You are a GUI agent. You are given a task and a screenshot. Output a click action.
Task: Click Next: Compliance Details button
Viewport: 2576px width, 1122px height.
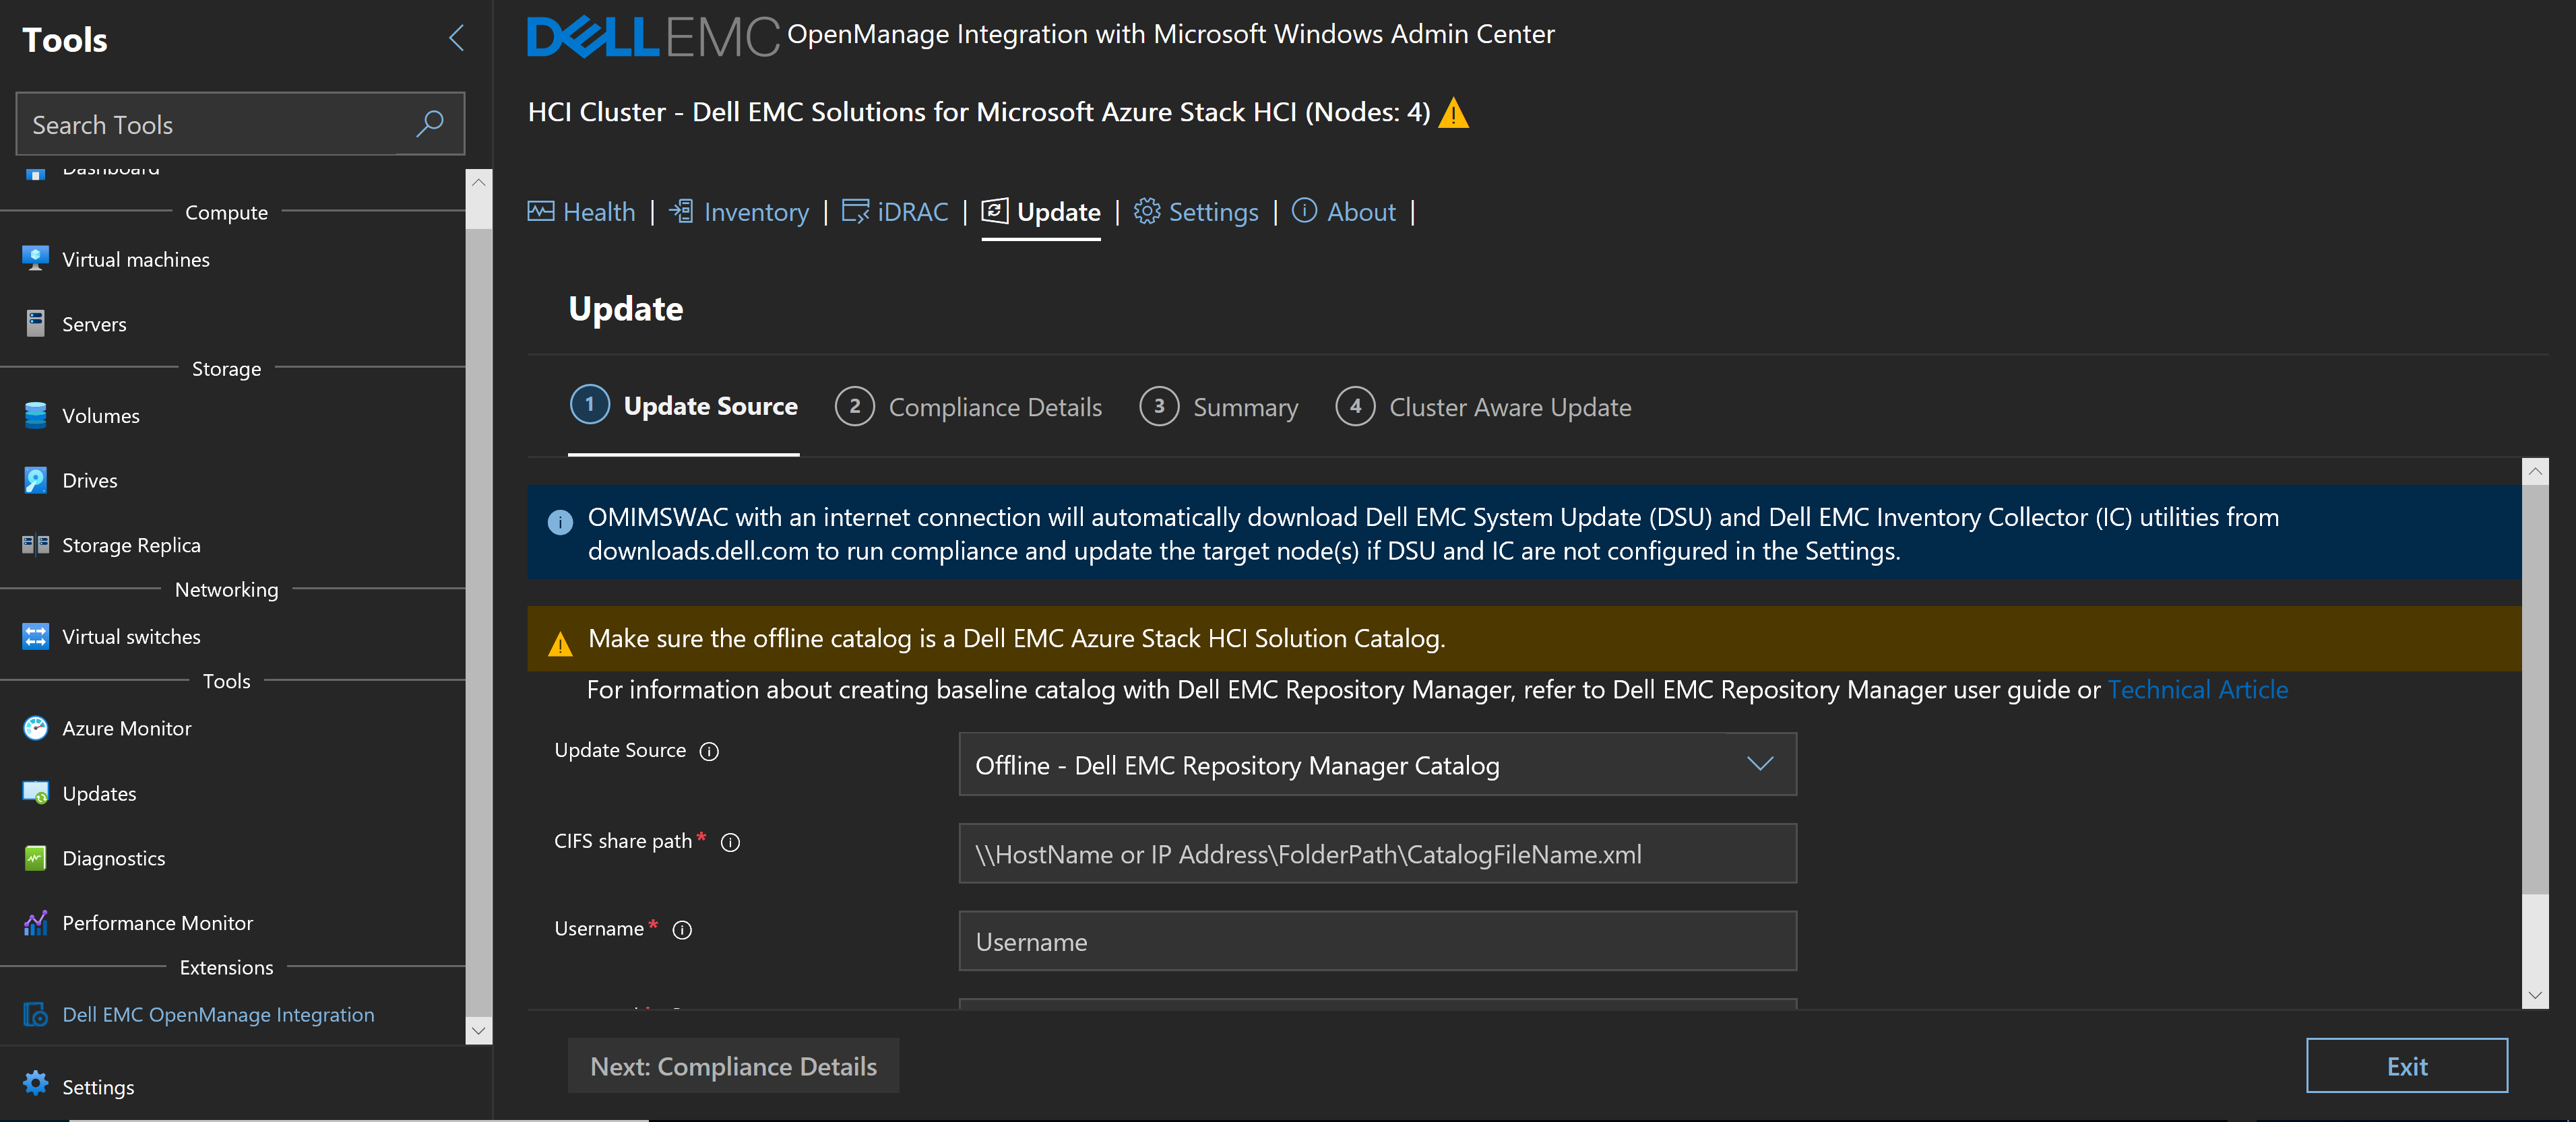(x=733, y=1066)
